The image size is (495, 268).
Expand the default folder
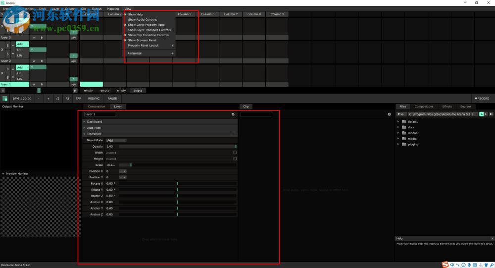pyautogui.click(x=398, y=121)
